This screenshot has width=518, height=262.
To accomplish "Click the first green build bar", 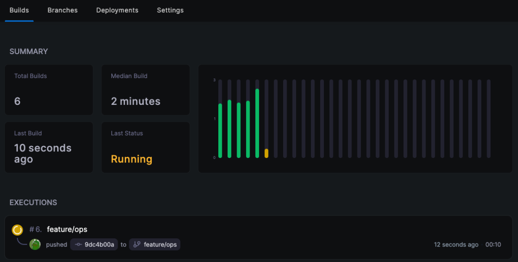I will (x=220, y=130).
